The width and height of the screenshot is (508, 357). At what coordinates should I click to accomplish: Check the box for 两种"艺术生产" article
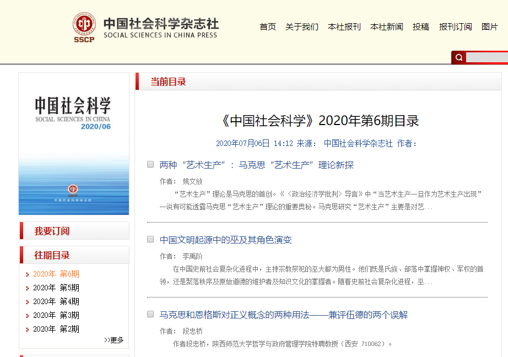150,164
